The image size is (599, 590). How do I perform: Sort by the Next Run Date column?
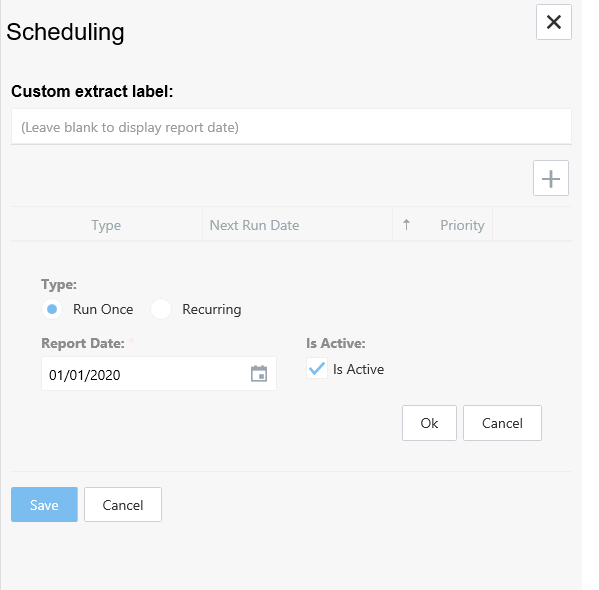[254, 225]
